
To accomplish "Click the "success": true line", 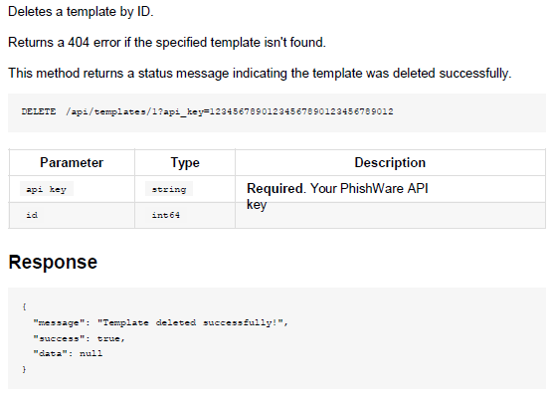I will point(80,338).
